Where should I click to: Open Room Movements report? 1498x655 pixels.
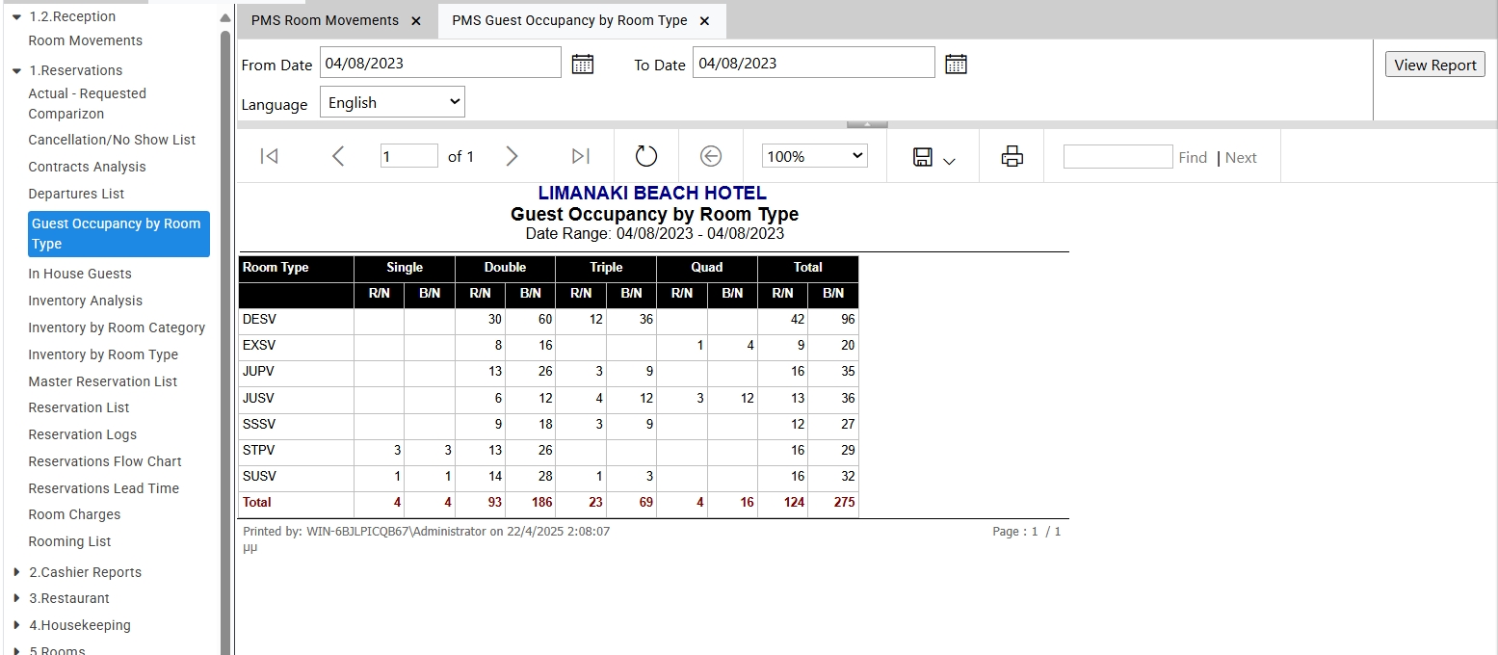(86, 40)
